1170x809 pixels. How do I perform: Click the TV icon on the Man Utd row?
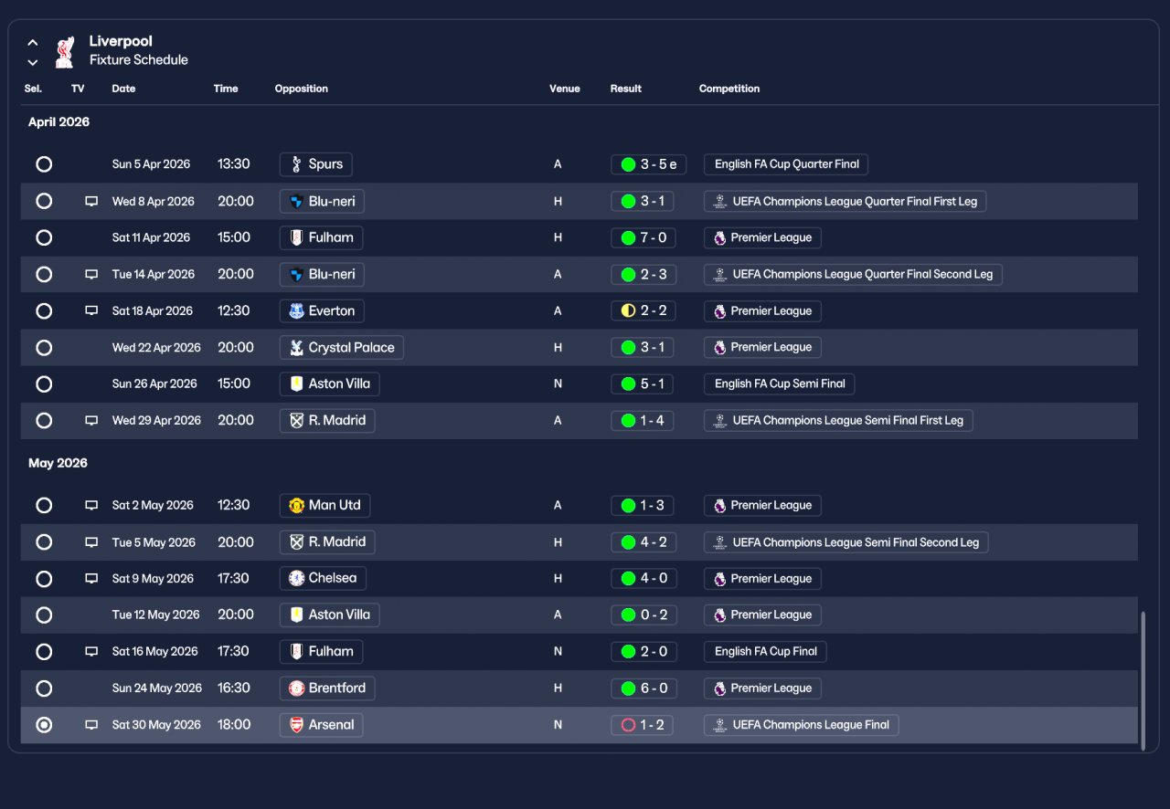point(91,505)
